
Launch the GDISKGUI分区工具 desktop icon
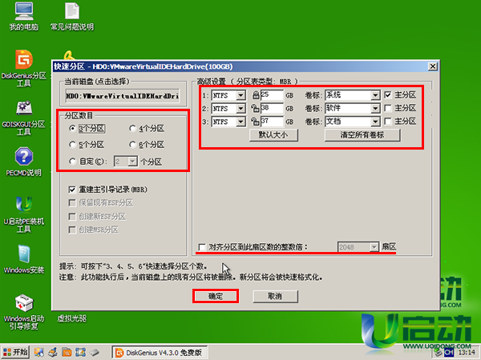click(x=24, y=118)
